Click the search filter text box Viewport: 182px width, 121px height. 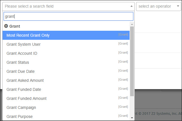[68, 16]
